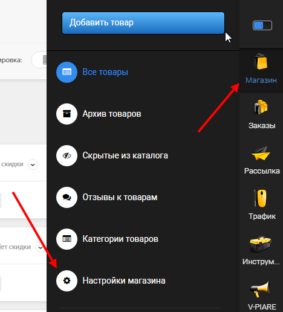
Task: Click the Архив товаров box icon
Action: (67, 114)
